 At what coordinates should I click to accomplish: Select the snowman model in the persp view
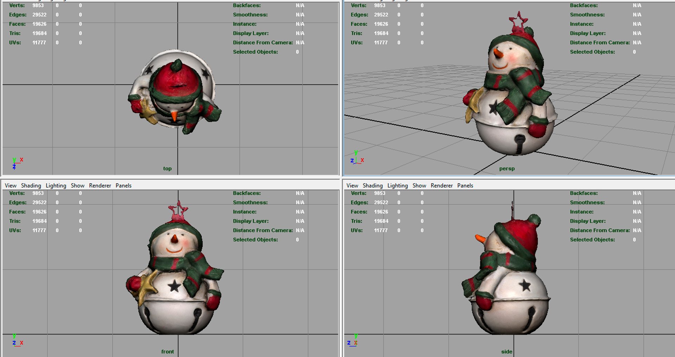[509, 84]
